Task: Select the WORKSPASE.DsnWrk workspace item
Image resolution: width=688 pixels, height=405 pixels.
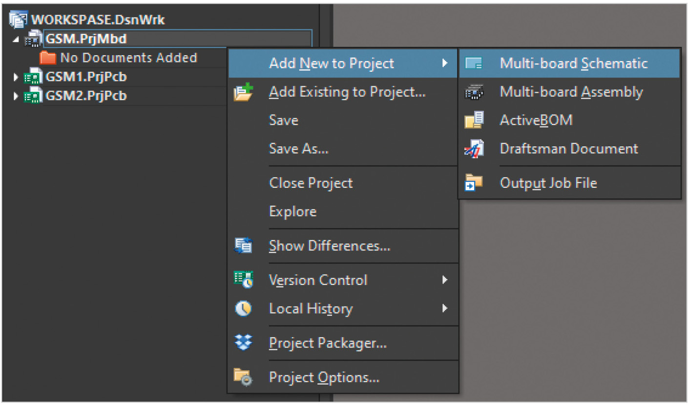Action: point(98,20)
